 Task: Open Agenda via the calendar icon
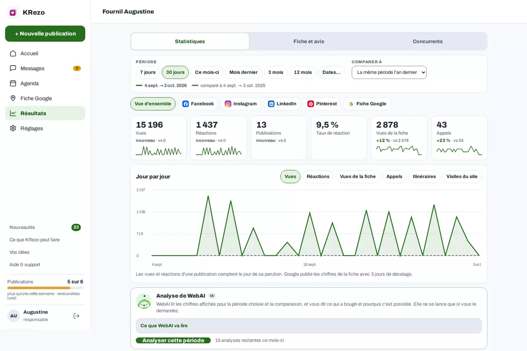[x=13, y=83]
